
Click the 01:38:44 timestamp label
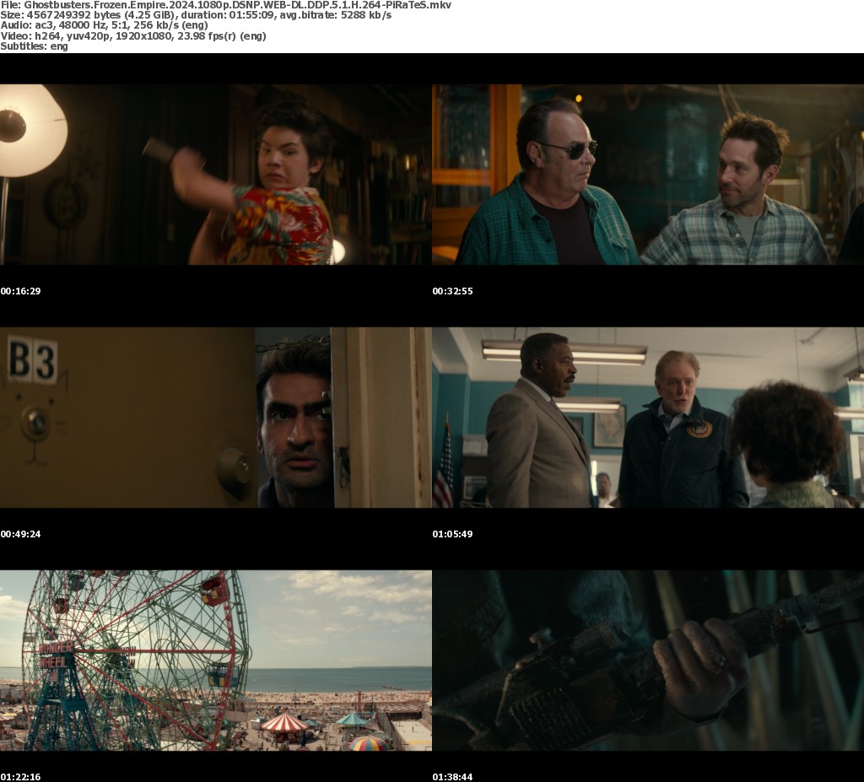tap(453, 776)
